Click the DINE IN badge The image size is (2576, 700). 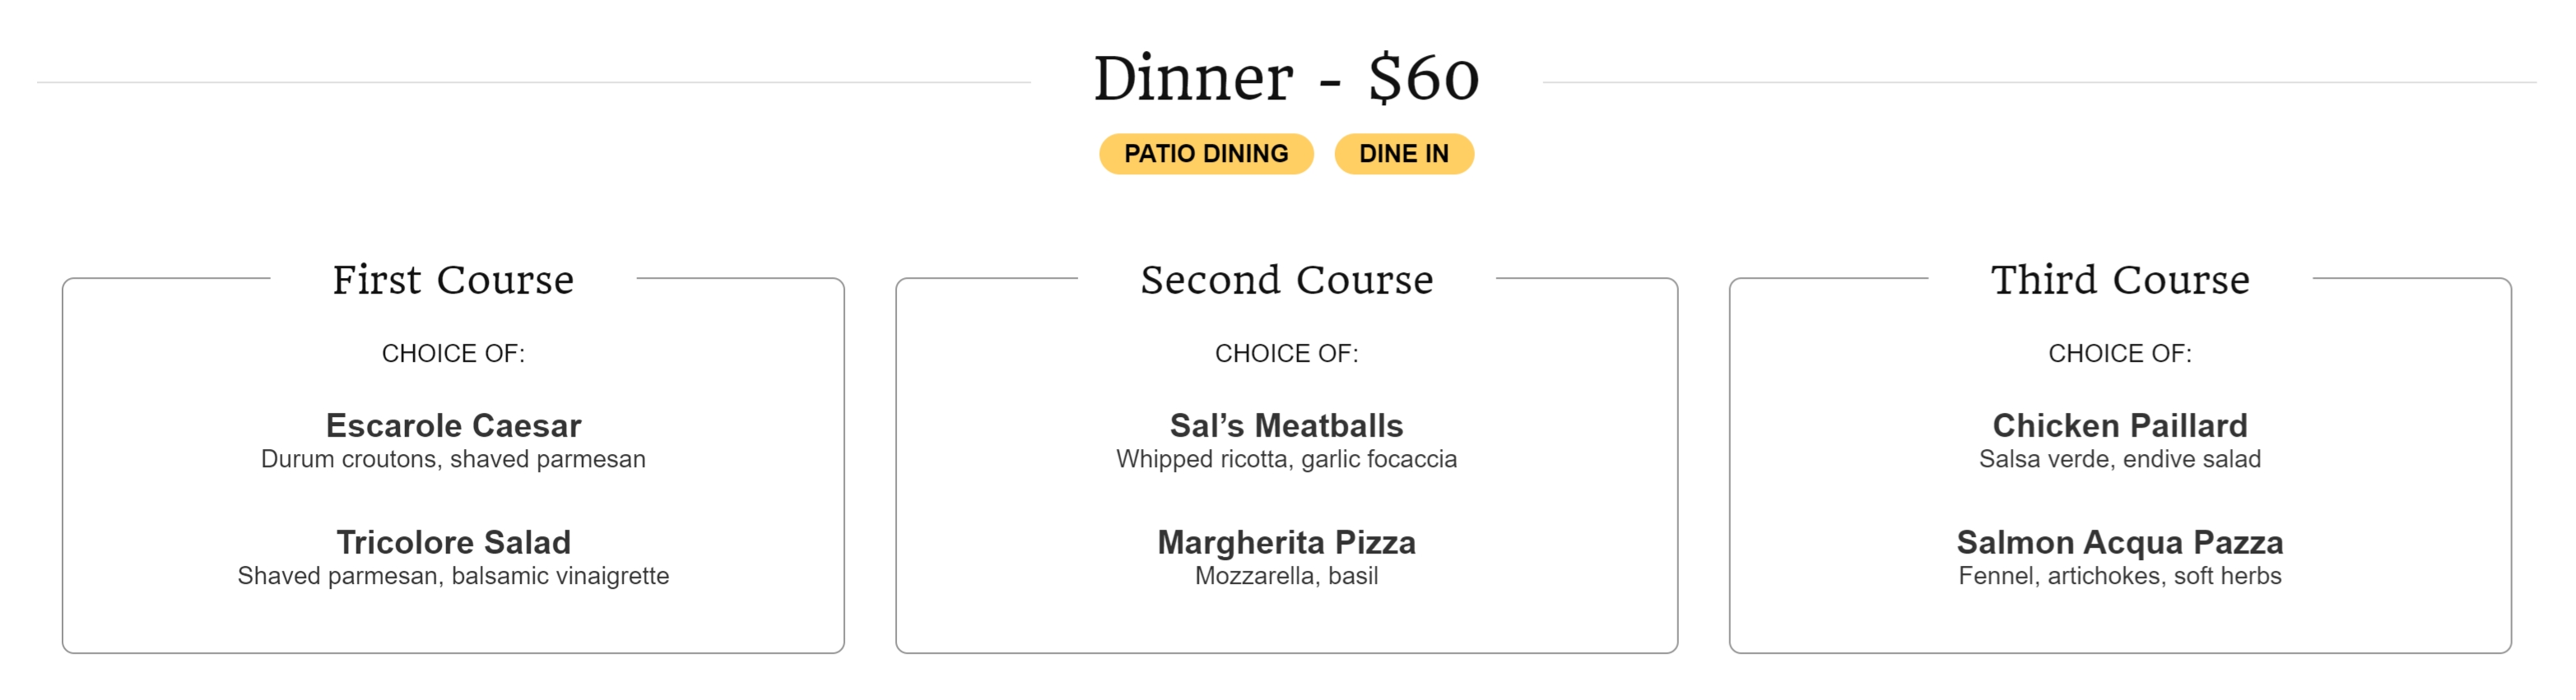[x=1404, y=154]
